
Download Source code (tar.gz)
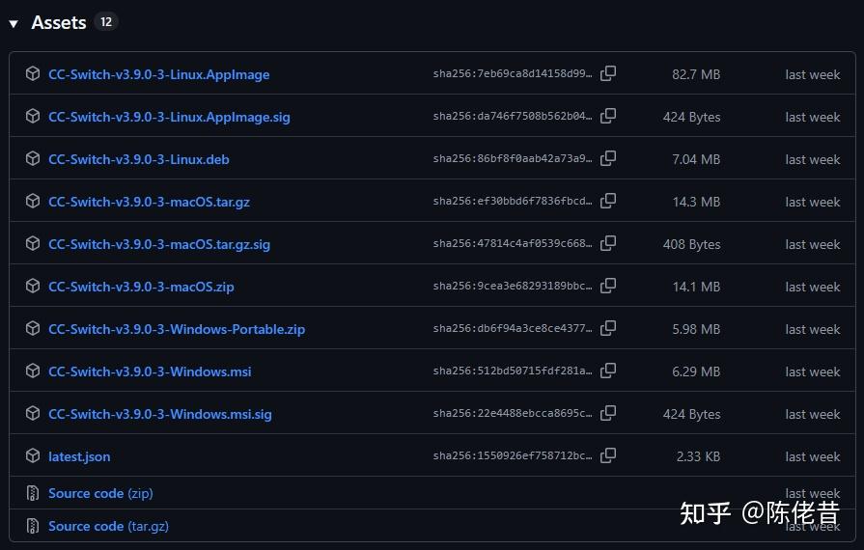click(106, 526)
